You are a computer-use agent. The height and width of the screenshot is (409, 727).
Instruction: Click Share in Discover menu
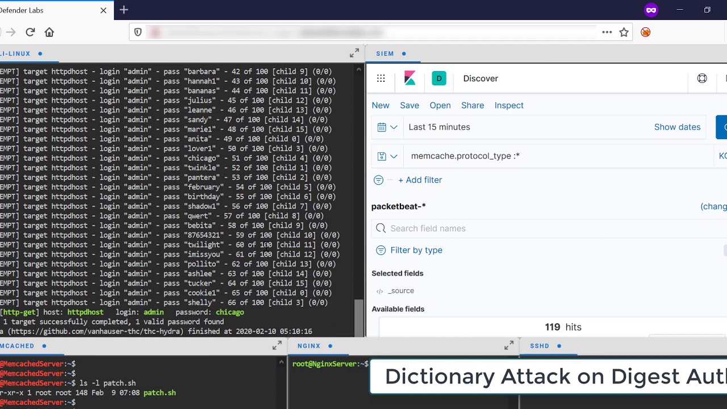point(473,105)
